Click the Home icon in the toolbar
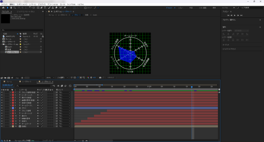 click(3, 8)
